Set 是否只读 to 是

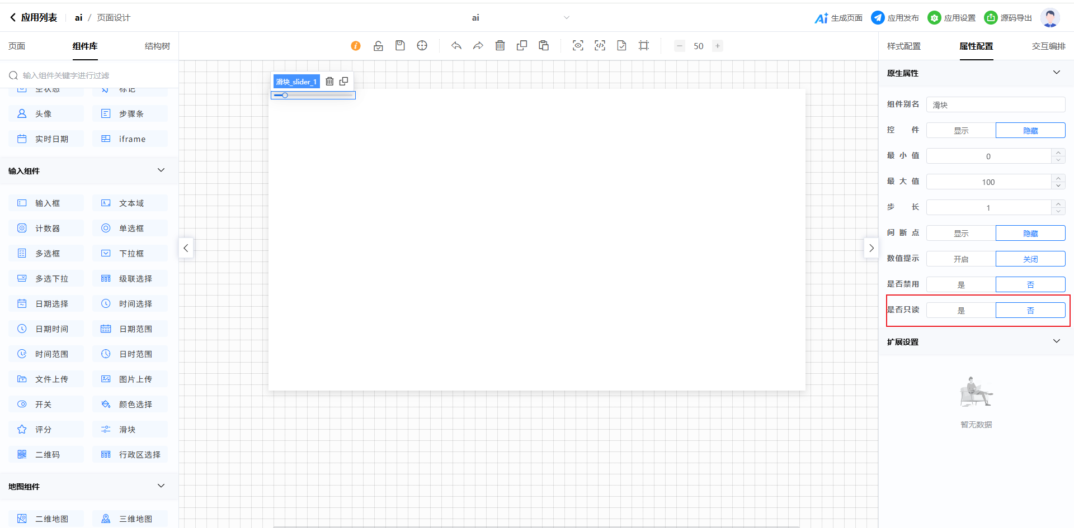(x=961, y=310)
